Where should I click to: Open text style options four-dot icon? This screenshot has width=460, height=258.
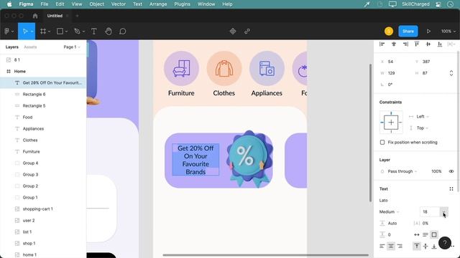pos(451,189)
